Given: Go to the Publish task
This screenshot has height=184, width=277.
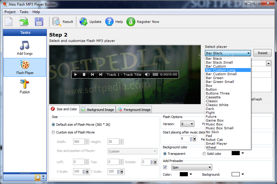Looking at the screenshot, I should pos(25,87).
